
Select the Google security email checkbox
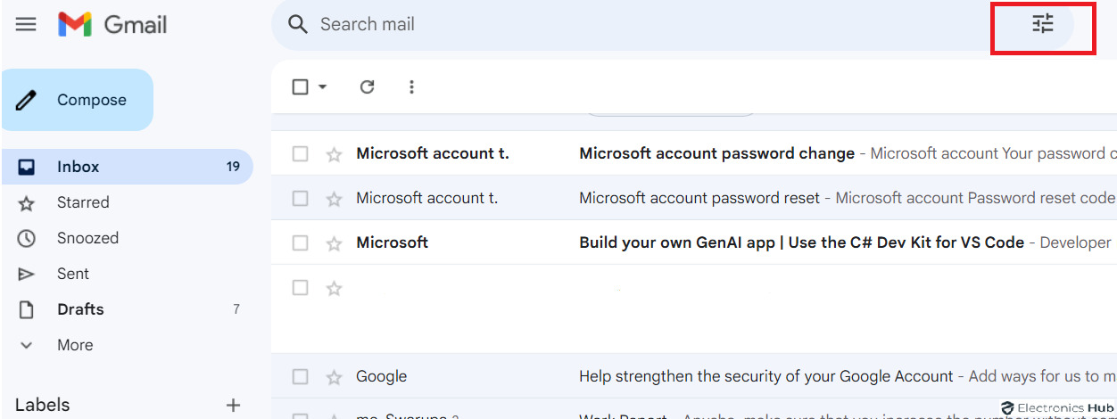[x=301, y=376]
